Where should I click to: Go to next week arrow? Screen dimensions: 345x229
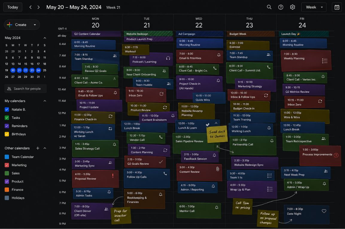coord(38,7)
